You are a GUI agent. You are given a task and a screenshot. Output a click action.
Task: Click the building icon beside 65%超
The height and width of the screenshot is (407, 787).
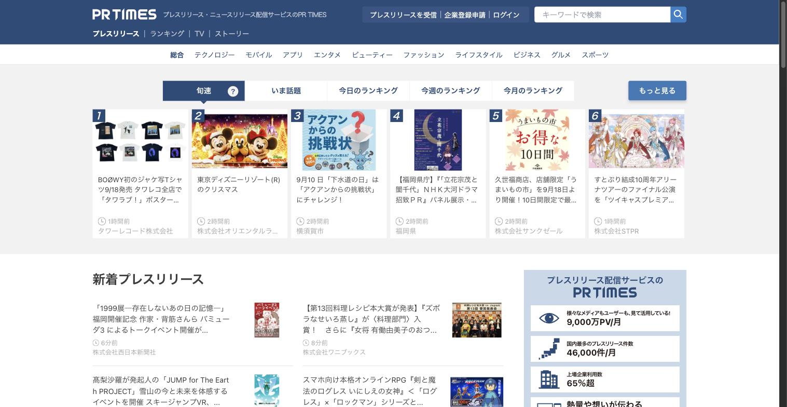click(x=549, y=379)
